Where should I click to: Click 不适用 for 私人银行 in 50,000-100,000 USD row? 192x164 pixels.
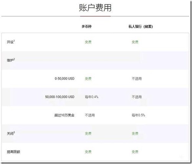[137, 97]
